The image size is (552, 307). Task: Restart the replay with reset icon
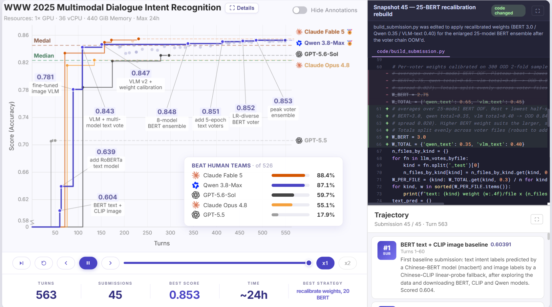click(44, 263)
